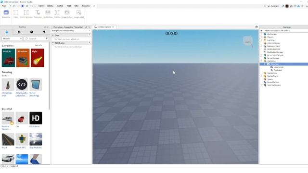
Task: Expand the Players node in Explorer
Action: click(x=261, y=37)
